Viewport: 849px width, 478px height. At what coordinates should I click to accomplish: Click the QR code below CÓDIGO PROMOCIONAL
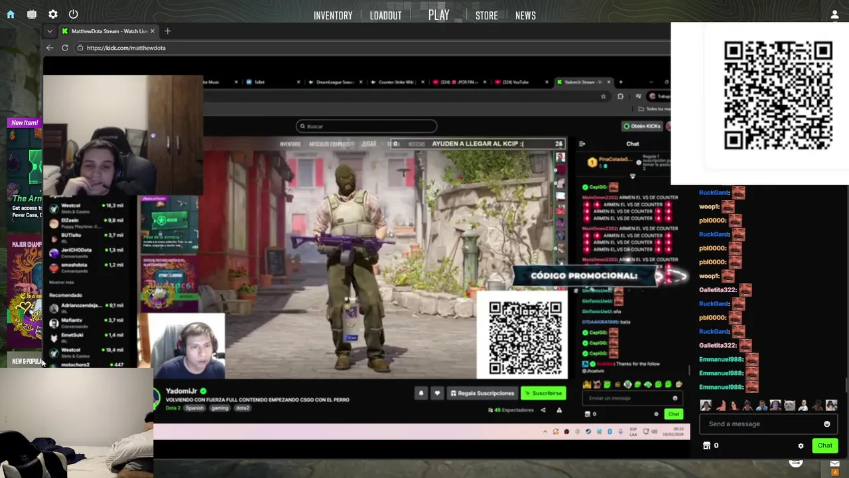coord(525,339)
